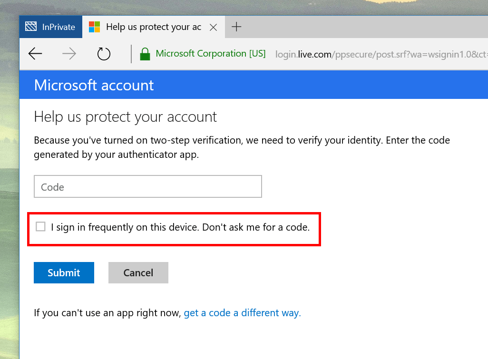Click the 'Microsoft account' header title

pos(94,85)
